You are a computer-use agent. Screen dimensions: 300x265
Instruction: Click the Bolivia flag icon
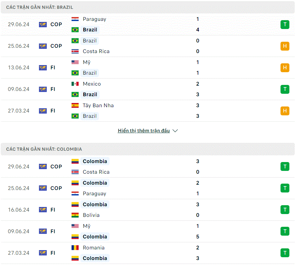(x=75, y=215)
